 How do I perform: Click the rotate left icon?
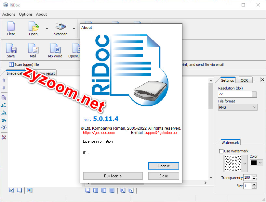pos(4,105)
